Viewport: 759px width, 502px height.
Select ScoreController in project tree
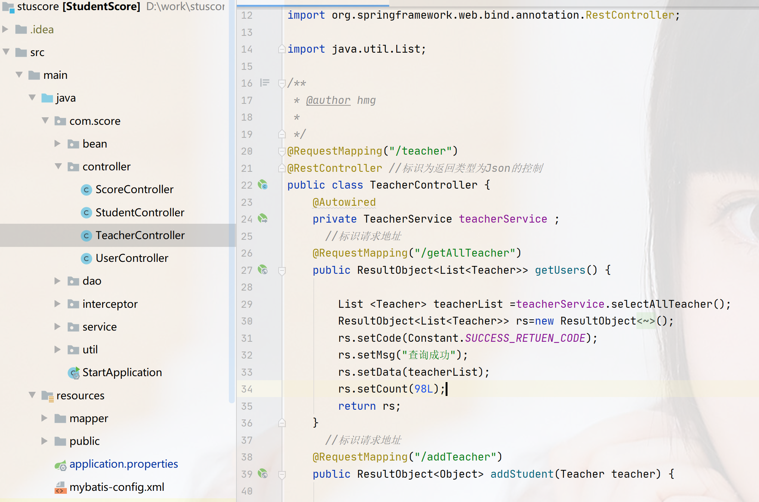click(134, 189)
